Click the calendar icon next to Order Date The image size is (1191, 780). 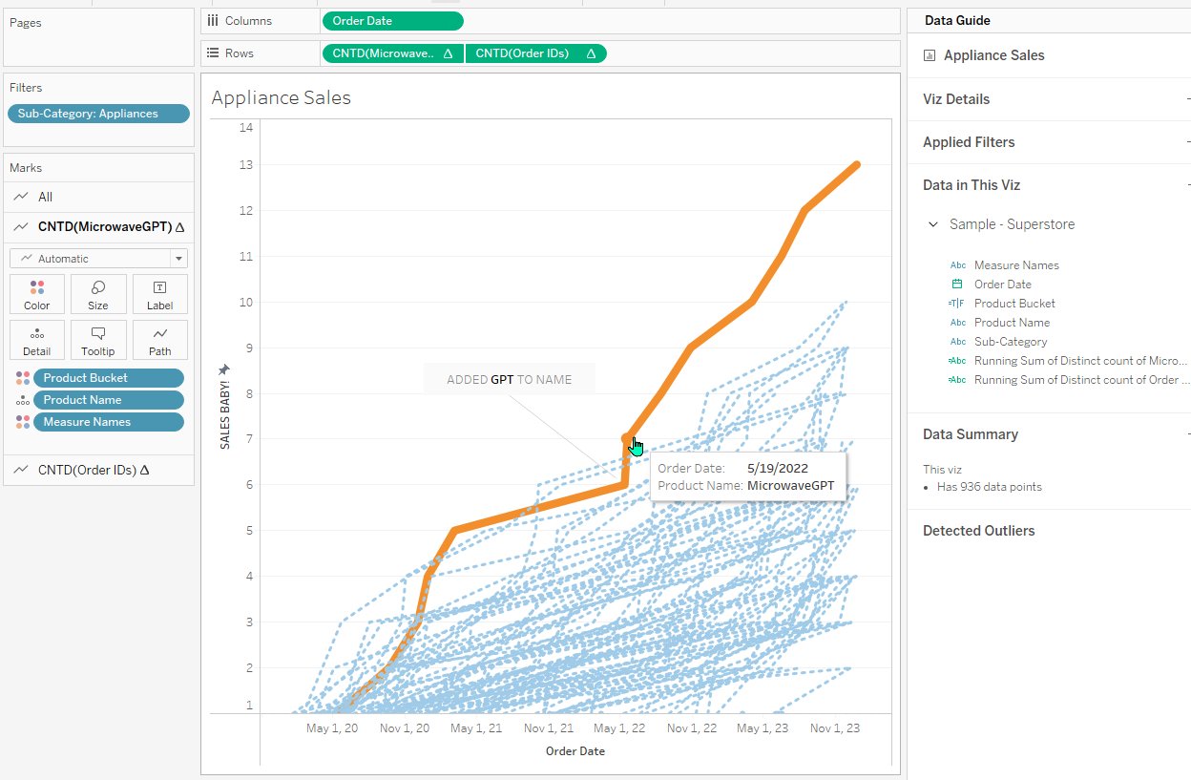click(957, 285)
